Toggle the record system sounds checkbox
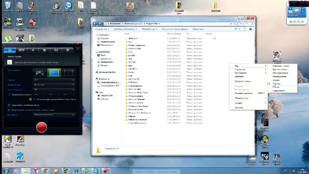This screenshot has height=174, width=309. pyautogui.click(x=9, y=105)
